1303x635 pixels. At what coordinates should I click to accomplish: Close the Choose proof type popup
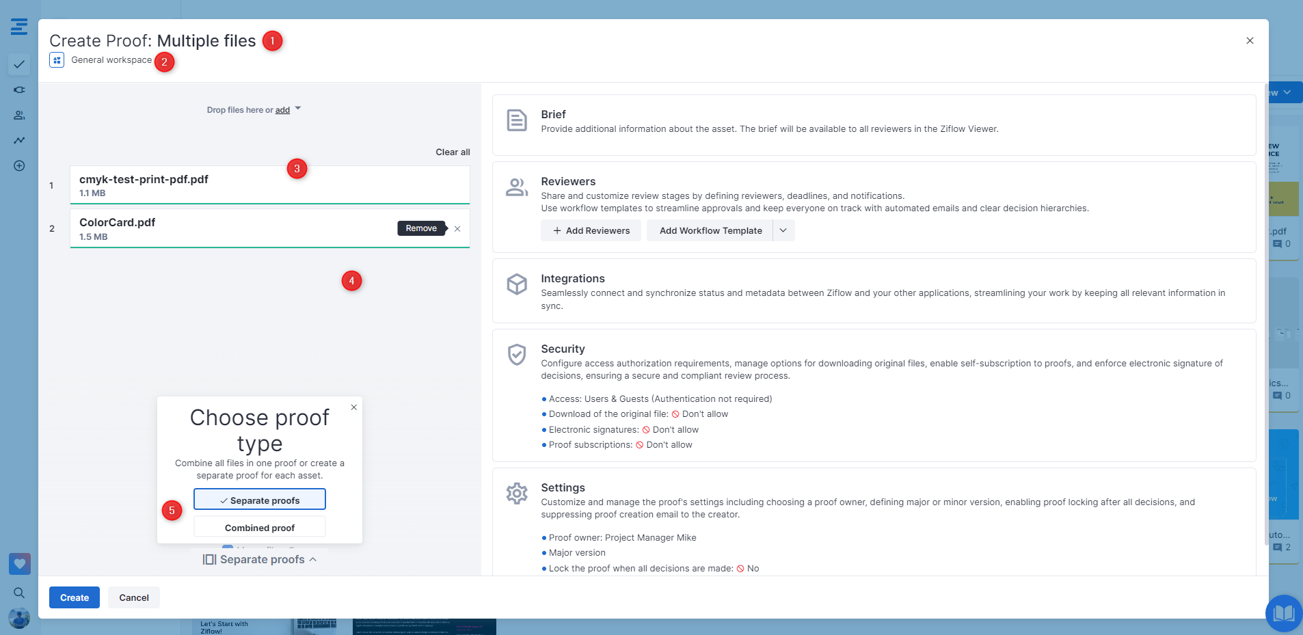pos(353,407)
